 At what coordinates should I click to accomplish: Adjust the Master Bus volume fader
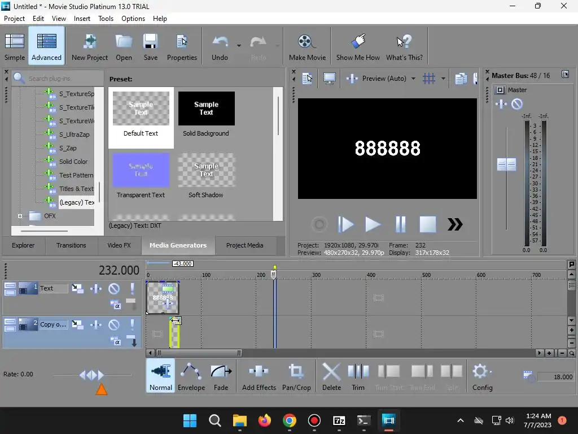click(x=506, y=164)
